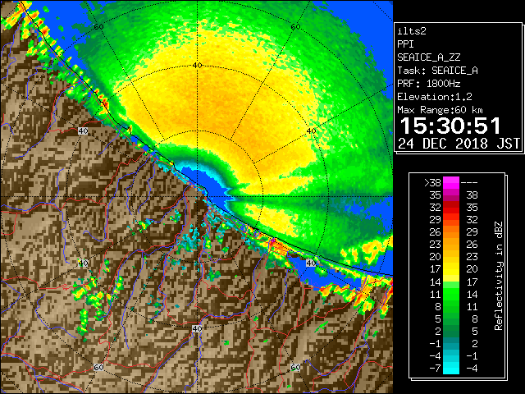Image resolution: width=525 pixels, height=394 pixels.
Task: Click the radar site at the crosshair center
Action: pos(197,197)
